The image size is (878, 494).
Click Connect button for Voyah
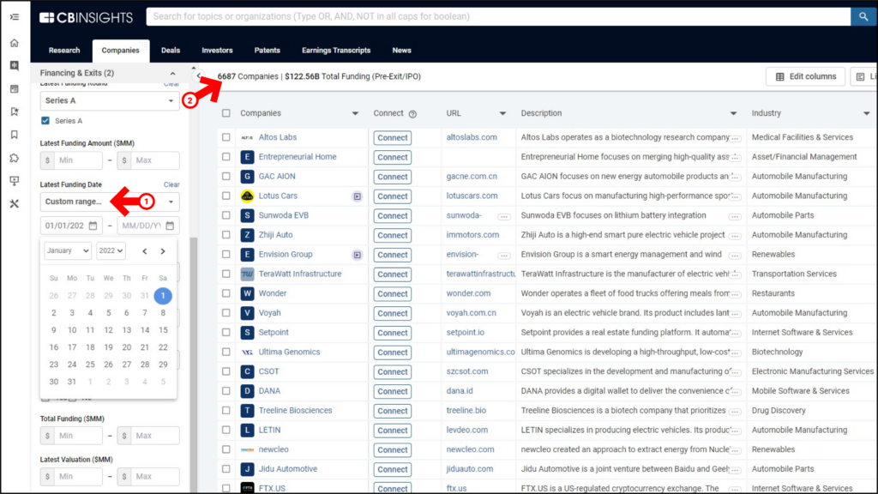(x=392, y=313)
